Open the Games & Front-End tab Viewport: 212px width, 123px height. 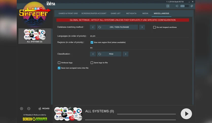(x=68, y=13)
